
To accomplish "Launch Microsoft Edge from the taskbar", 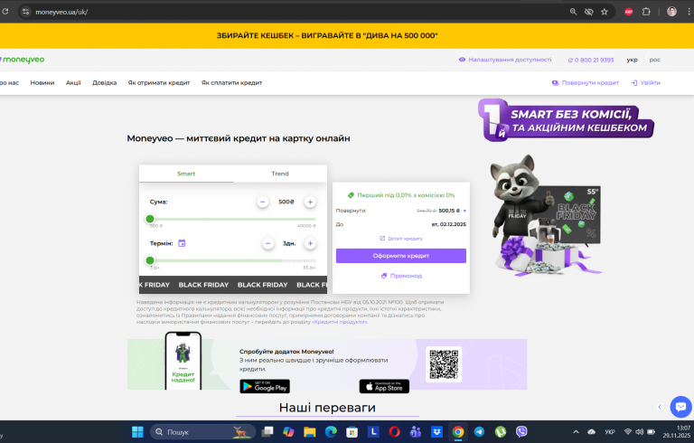I will (331, 431).
